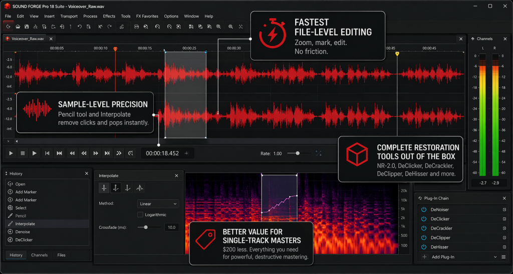Click the 10k frequency label beside the spectrogram
Image resolution: width=513 pixels, height=274 pixels.
(x=403, y=200)
